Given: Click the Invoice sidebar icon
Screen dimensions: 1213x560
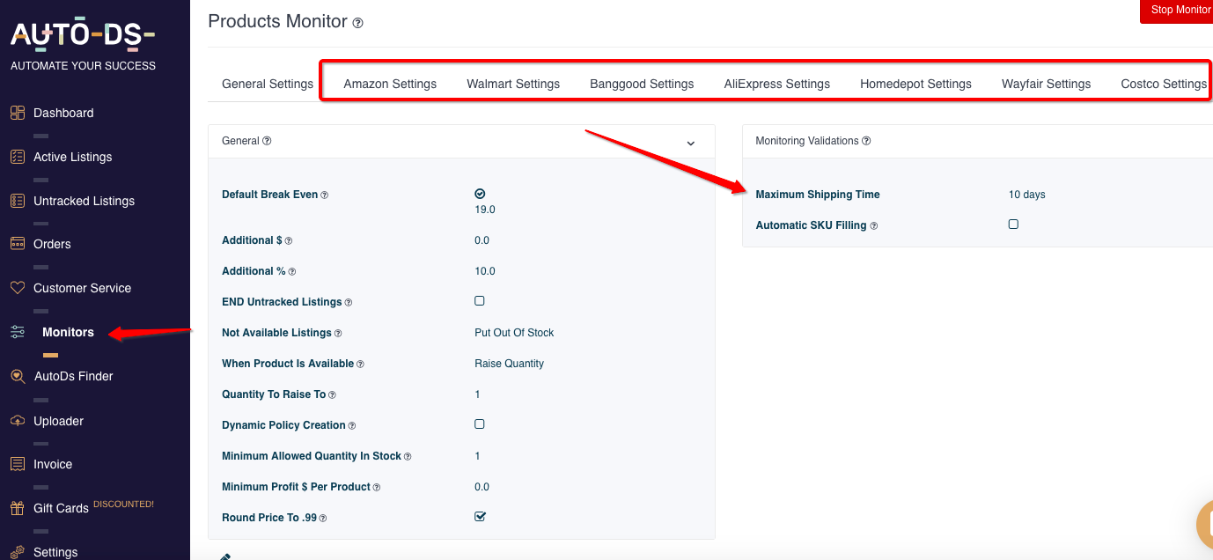Looking at the screenshot, I should coord(17,464).
